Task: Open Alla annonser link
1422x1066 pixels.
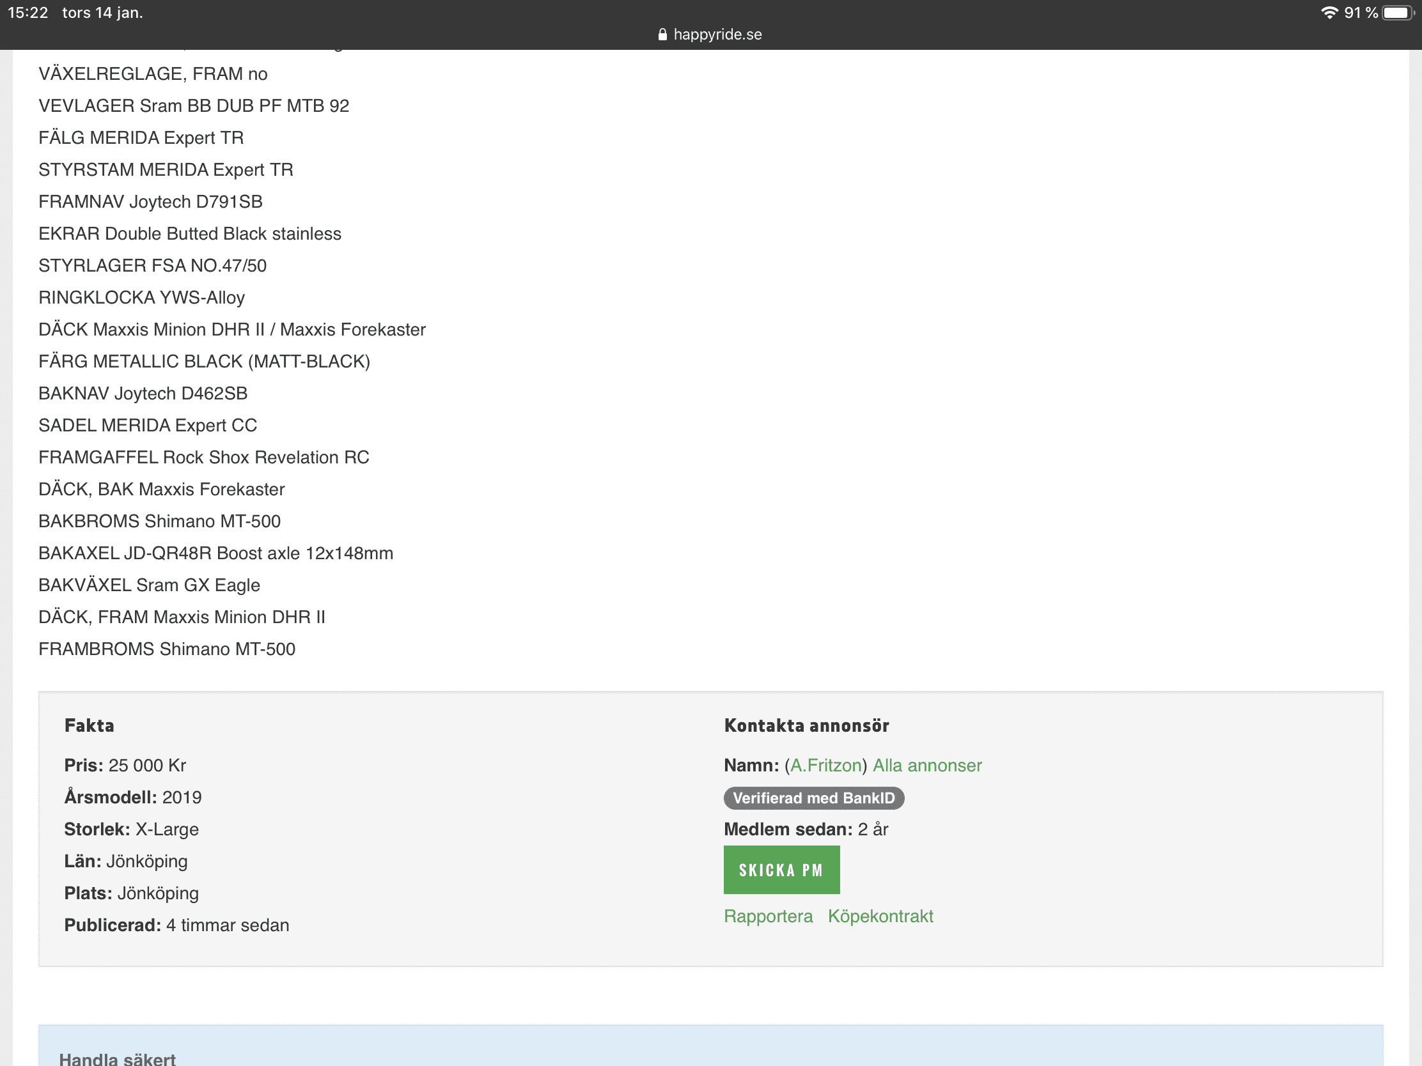Action: pos(926,765)
